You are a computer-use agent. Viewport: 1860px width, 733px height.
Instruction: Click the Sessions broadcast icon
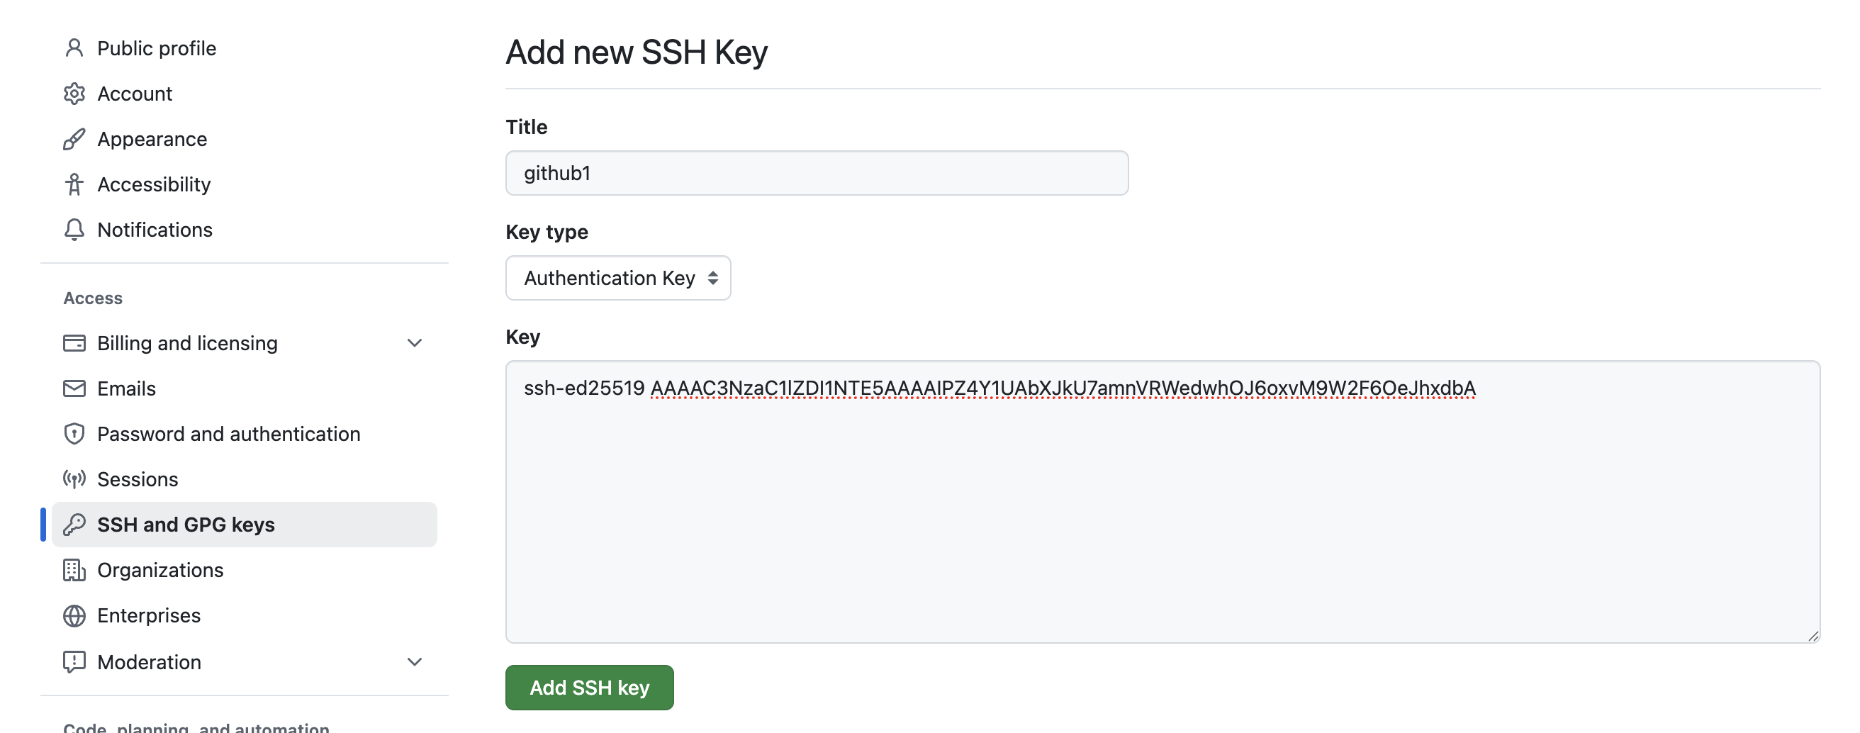click(x=74, y=479)
